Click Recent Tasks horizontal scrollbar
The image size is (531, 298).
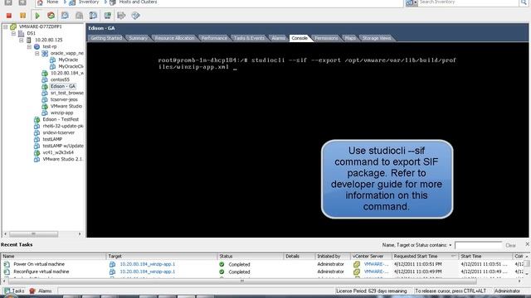241,281
